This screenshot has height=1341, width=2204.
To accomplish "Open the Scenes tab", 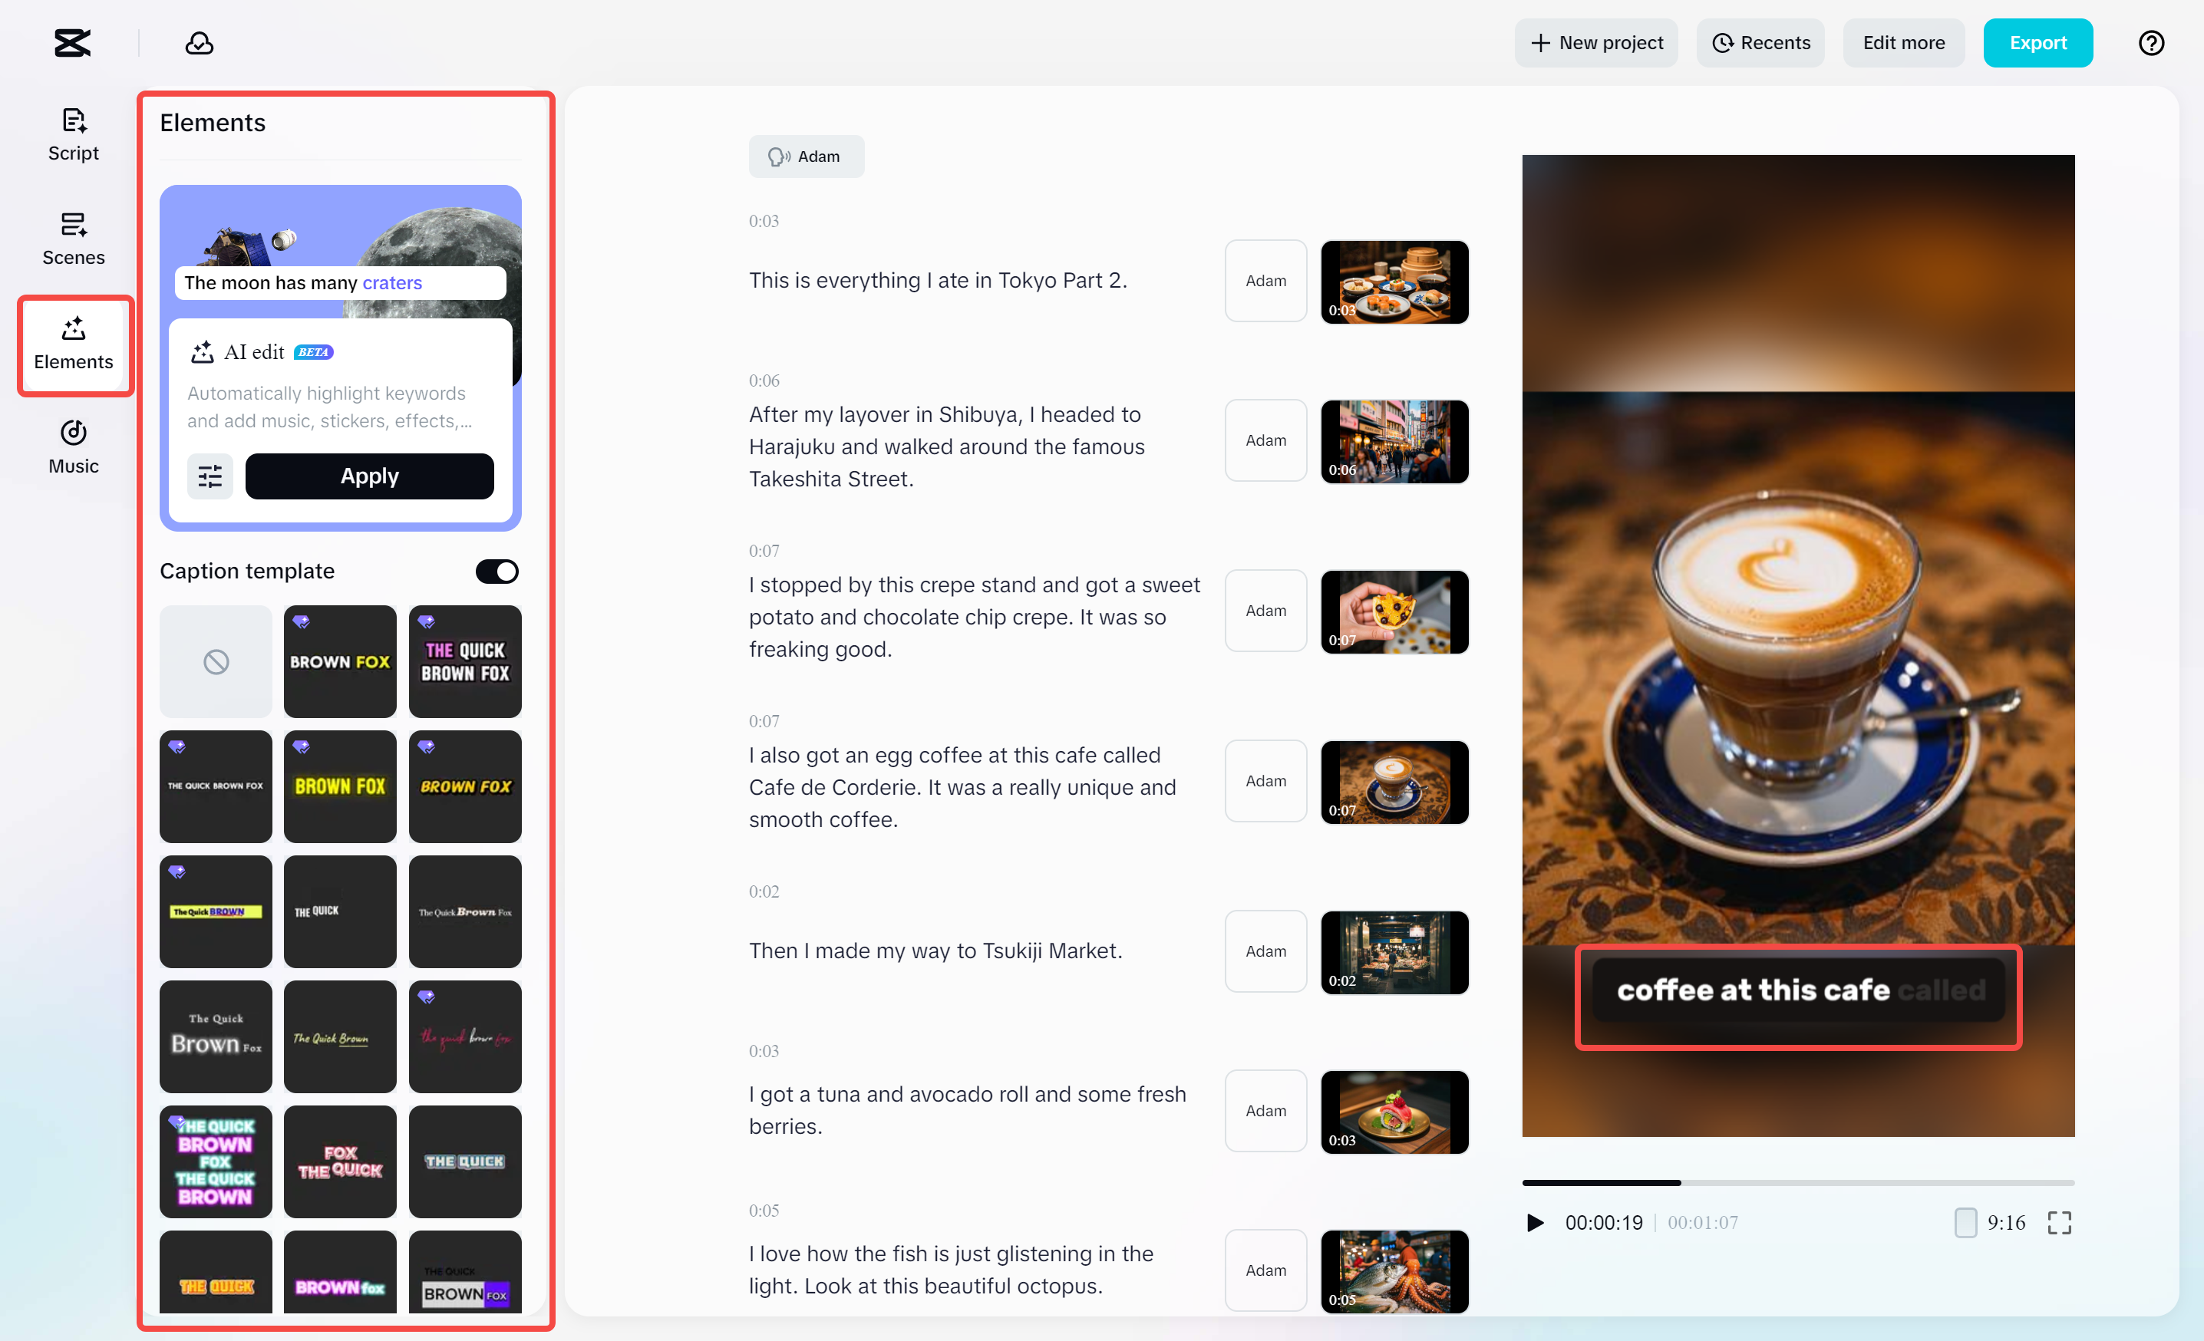I will click(74, 239).
